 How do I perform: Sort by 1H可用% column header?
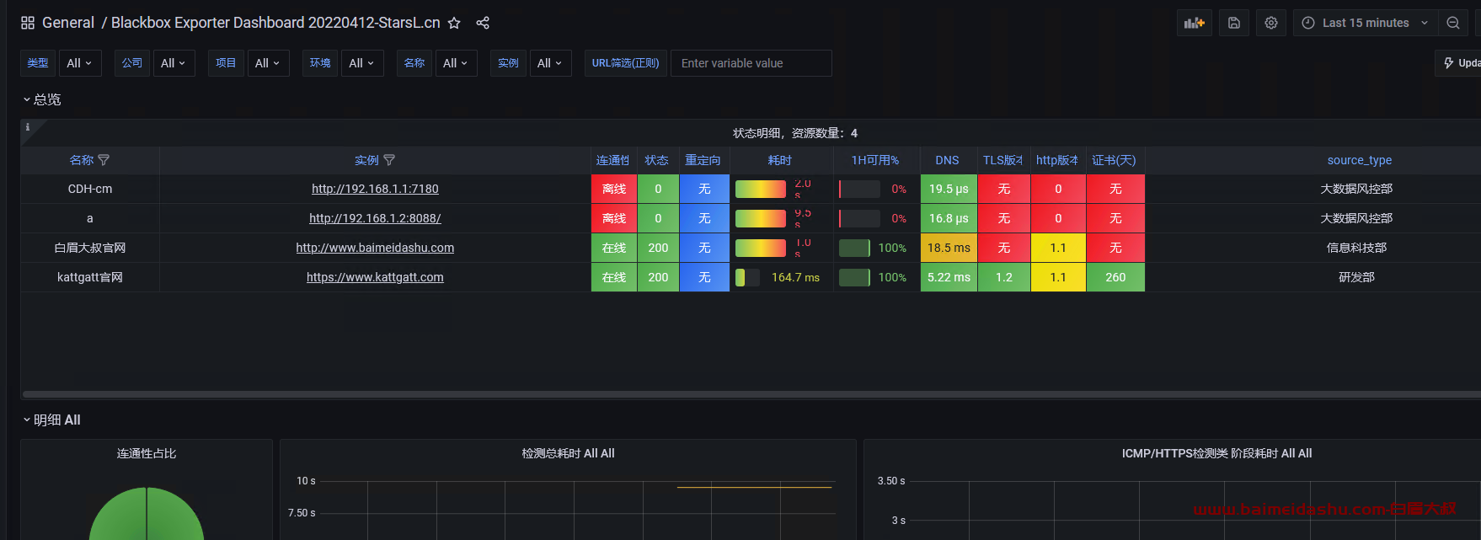875,160
